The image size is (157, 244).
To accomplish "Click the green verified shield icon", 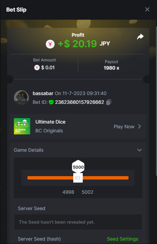I will (51, 102).
